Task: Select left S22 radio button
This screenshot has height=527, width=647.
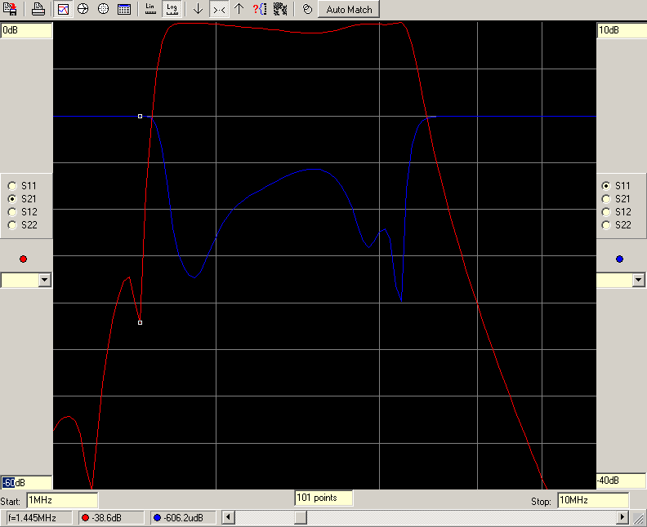Action: [12, 225]
